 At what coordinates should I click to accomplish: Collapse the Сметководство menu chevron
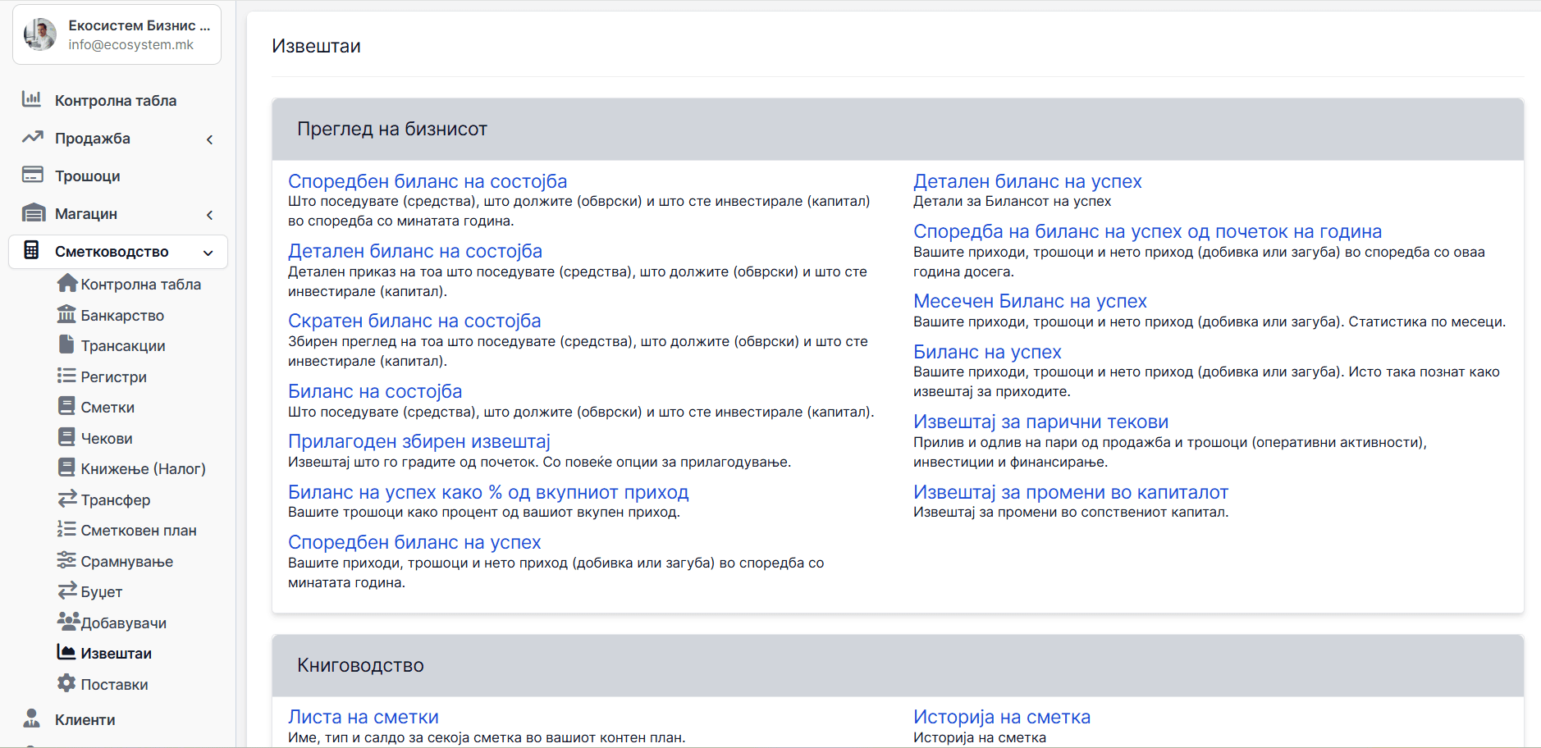click(208, 253)
